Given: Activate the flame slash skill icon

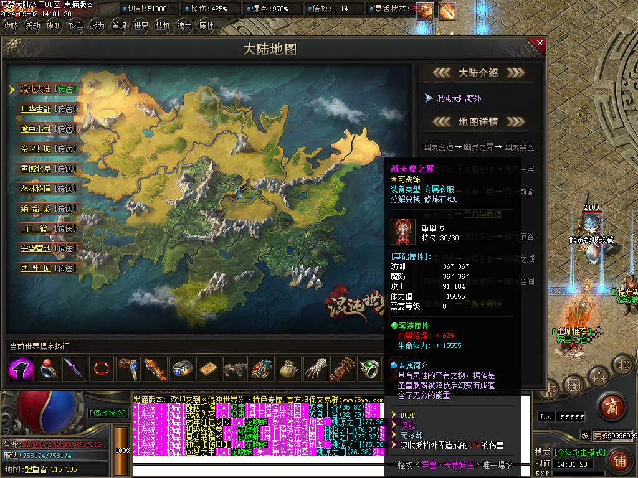Looking at the screenshot, I should [x=446, y=11].
